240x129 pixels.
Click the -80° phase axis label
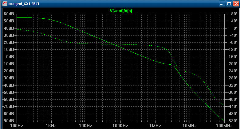click(234, 43)
